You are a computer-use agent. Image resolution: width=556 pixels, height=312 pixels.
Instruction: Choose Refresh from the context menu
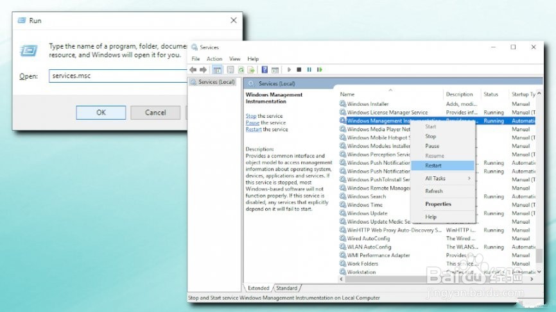click(442, 191)
